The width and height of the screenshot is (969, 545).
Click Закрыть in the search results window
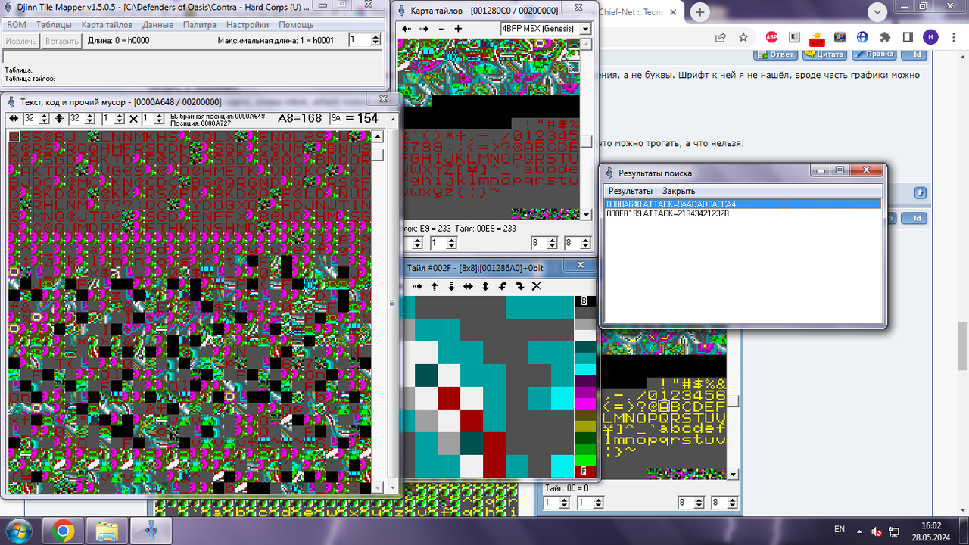point(678,191)
